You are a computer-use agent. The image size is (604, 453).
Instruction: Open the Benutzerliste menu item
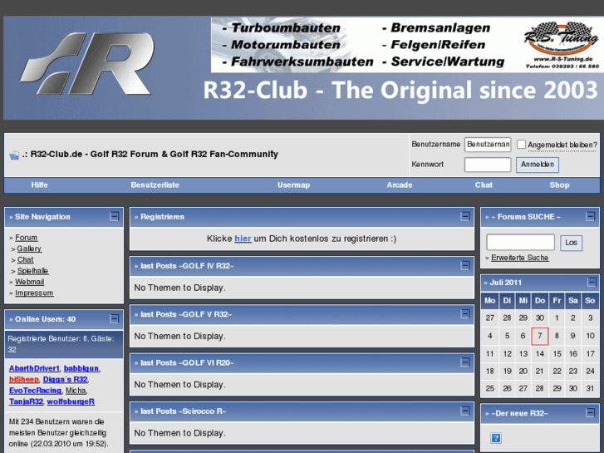pyautogui.click(x=155, y=185)
